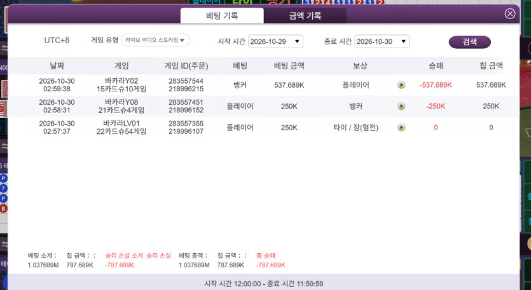Click the 승패 column header
Viewport: 531px width, 290px height.
(436, 65)
